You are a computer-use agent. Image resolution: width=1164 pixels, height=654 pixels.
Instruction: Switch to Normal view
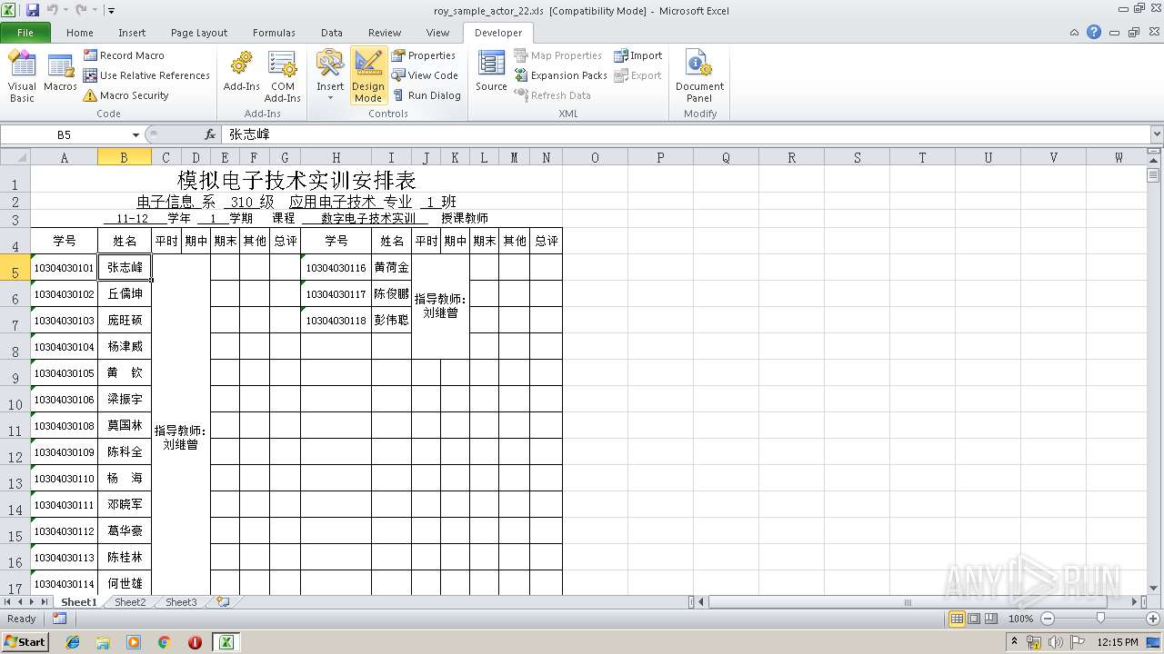pos(957,619)
